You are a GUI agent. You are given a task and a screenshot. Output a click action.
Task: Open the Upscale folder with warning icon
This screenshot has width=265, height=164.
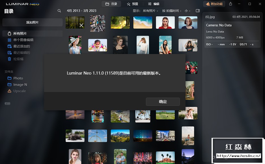pos(17,91)
